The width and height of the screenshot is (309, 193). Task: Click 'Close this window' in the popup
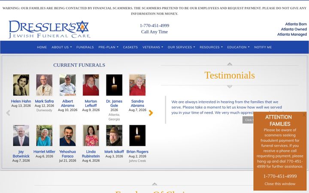(280, 184)
